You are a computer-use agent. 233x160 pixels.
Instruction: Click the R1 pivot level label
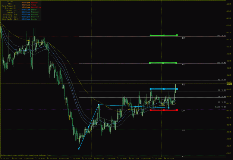coord(184,84)
